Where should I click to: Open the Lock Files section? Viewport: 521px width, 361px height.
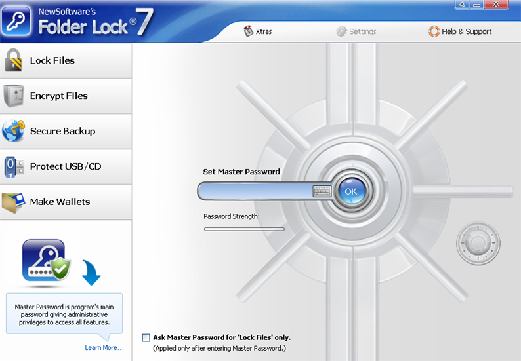click(x=66, y=61)
